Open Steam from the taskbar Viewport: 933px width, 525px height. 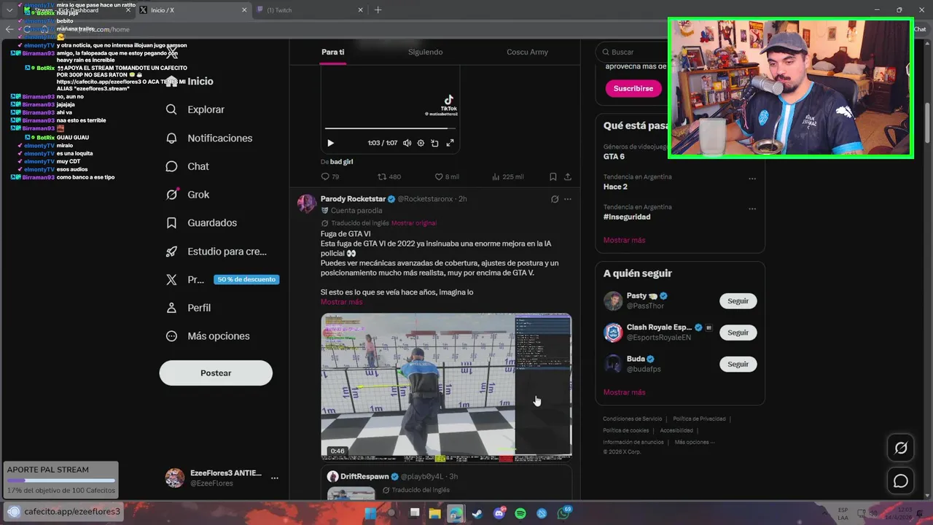pos(477,513)
